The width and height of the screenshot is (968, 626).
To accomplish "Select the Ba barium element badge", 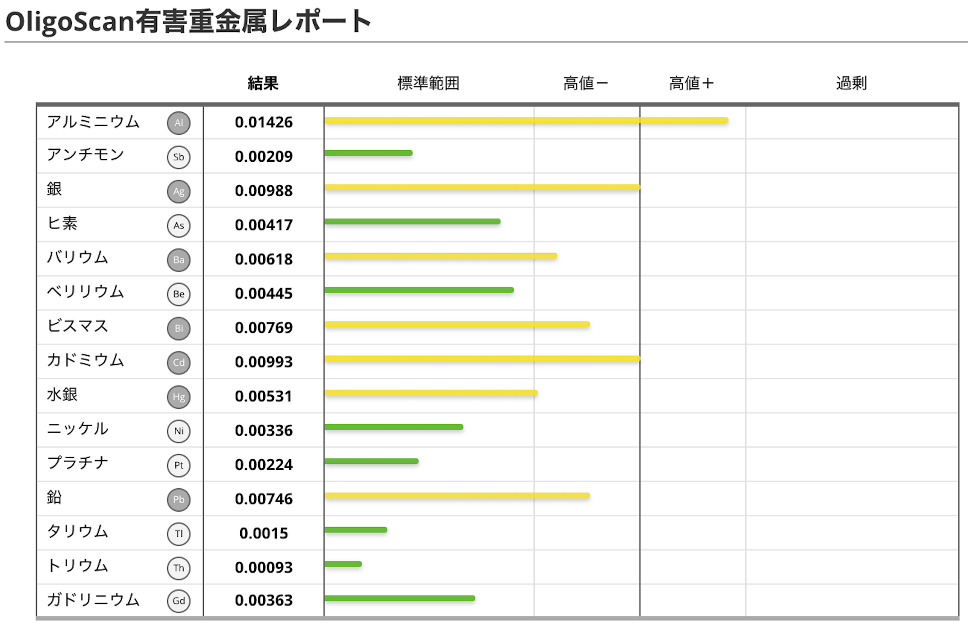I will tap(178, 260).
